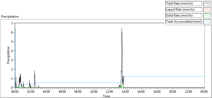Image resolution: width=212 pixels, height=98 pixels.
Task: Click the 08:00 time axis marker
Action: click(78, 92)
